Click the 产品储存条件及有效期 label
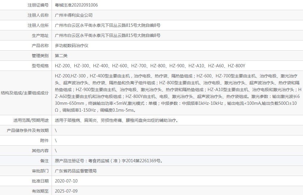This screenshot has width=303, height=195. (28, 130)
